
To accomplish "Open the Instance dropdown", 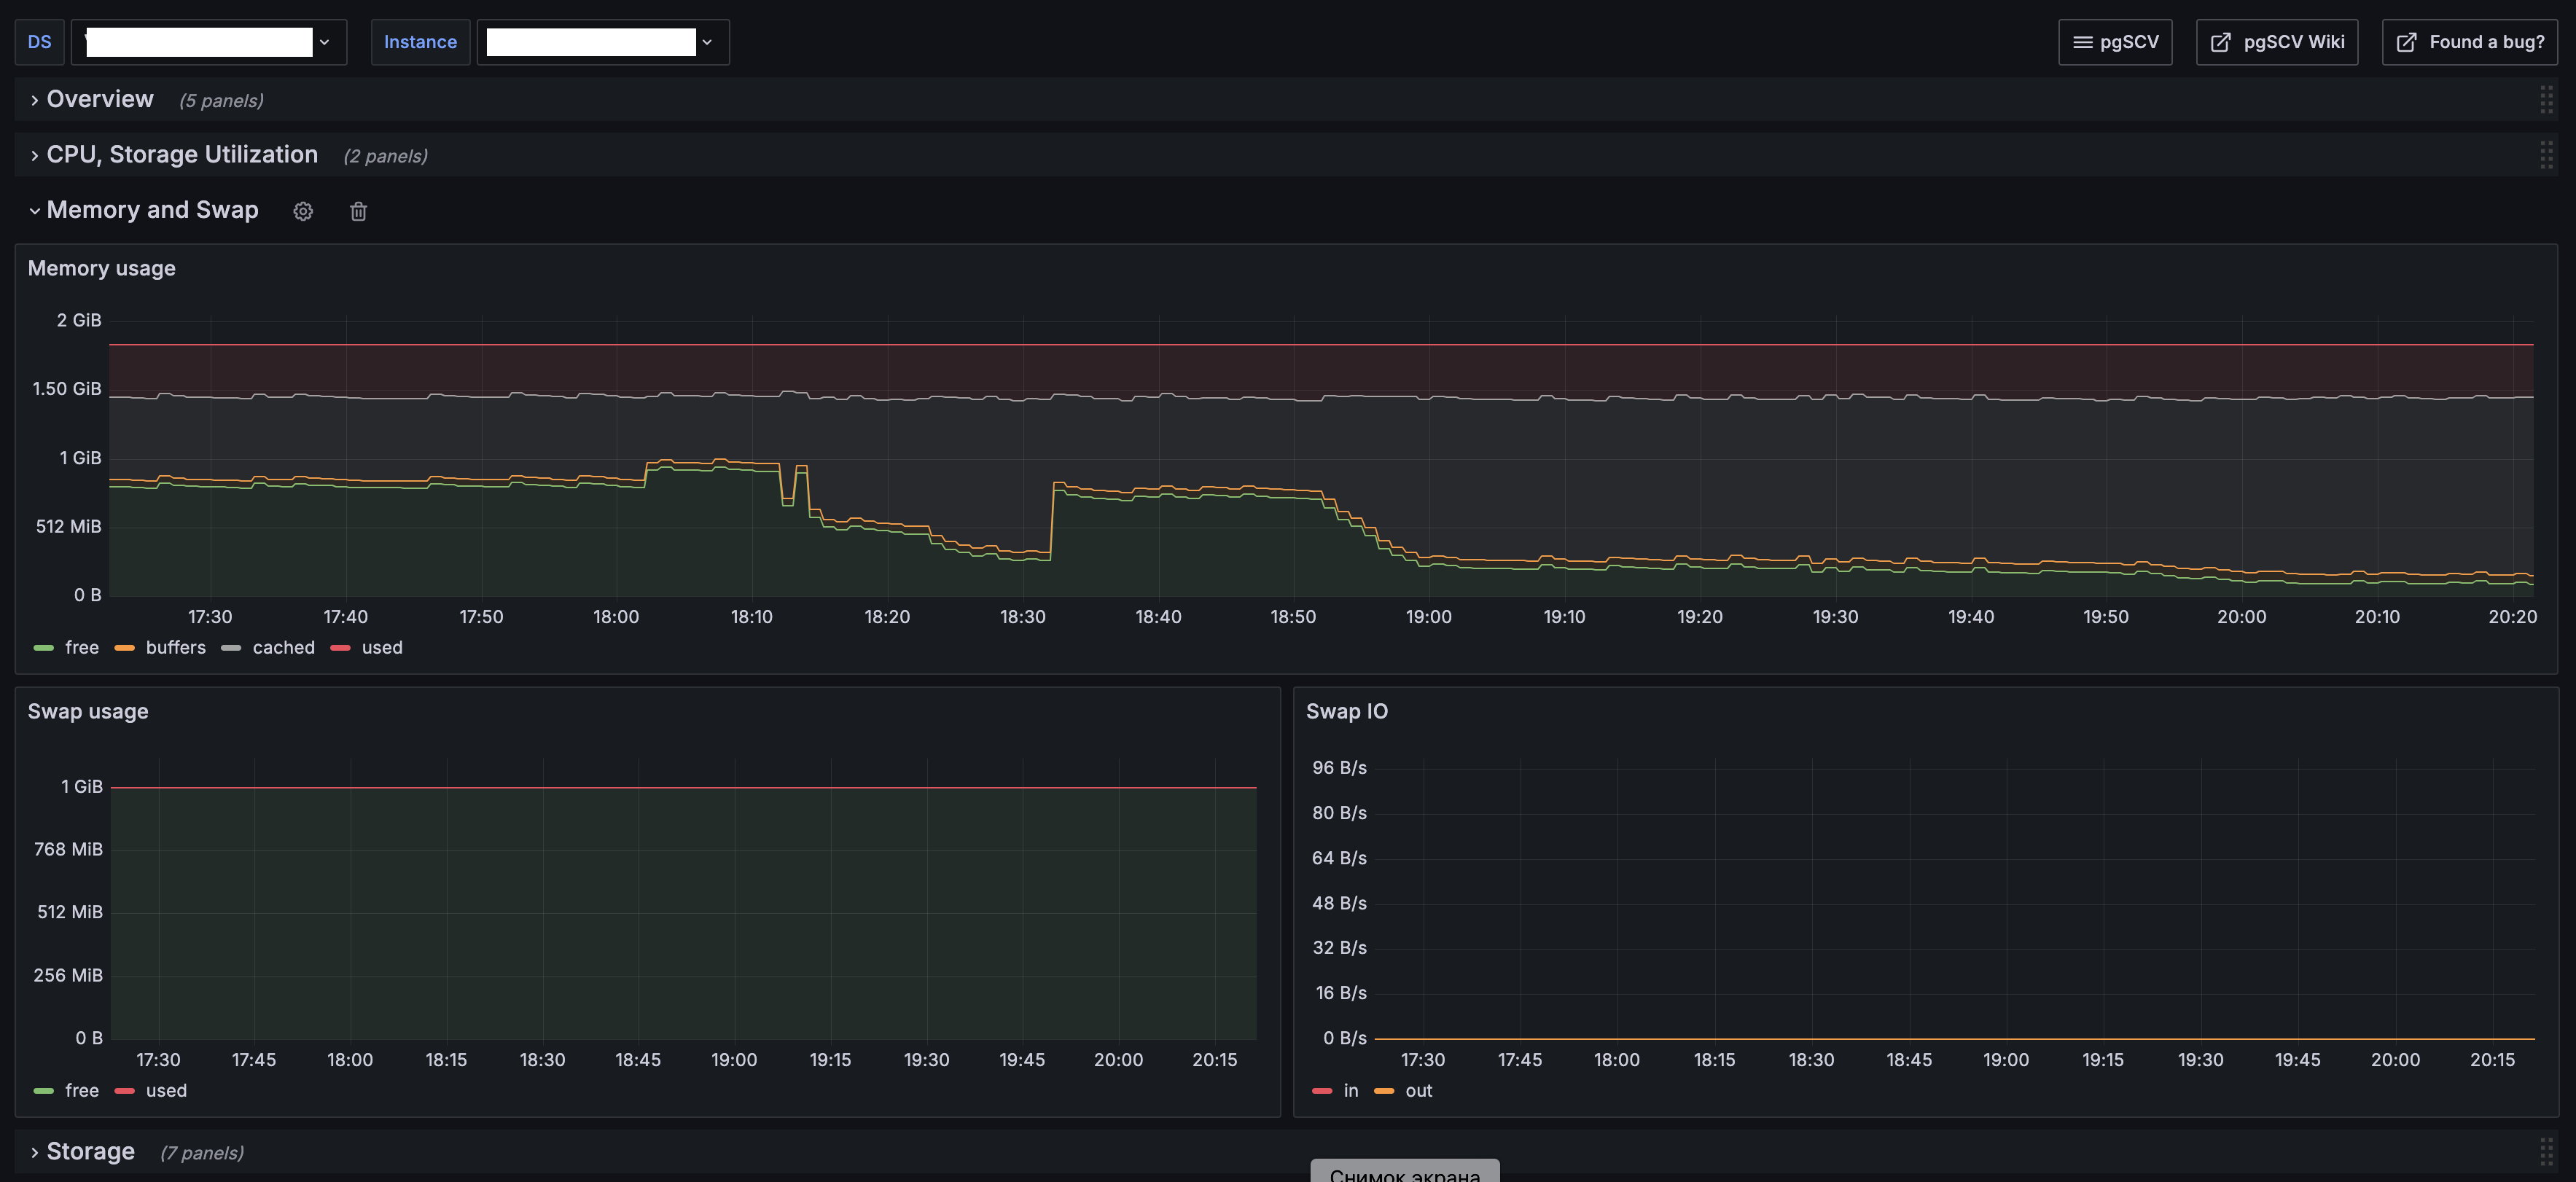I will point(602,42).
